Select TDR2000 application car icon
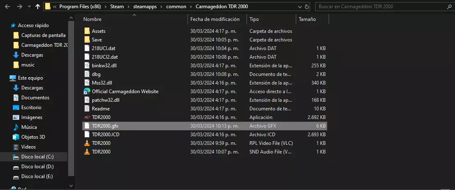Viewport: 455px width, 190px height. [x=87, y=117]
